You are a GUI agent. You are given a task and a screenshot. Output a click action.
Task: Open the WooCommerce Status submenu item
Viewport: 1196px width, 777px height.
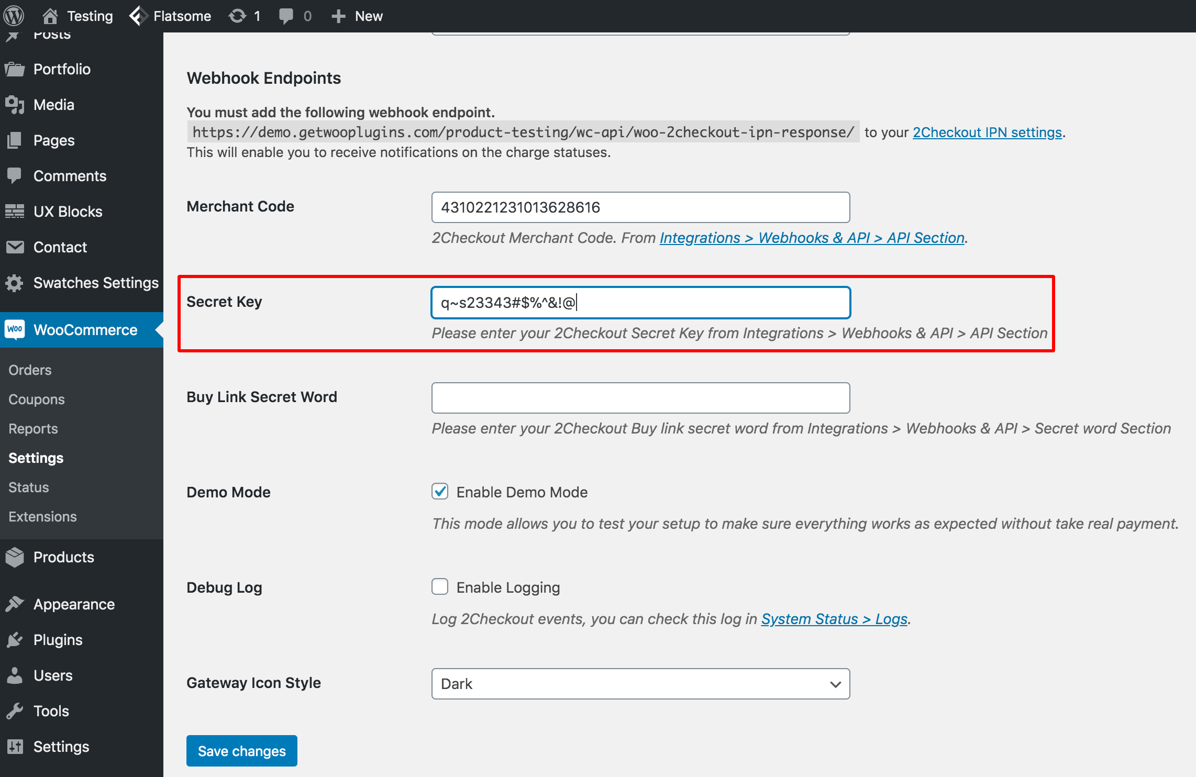tap(29, 487)
